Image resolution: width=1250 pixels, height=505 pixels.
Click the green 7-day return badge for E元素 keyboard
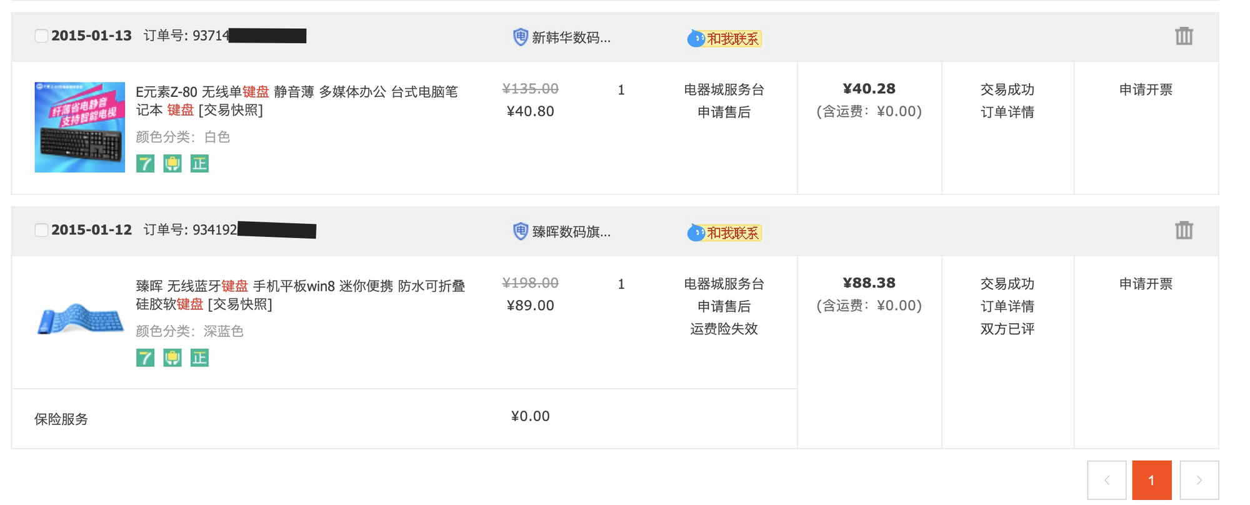point(145,164)
